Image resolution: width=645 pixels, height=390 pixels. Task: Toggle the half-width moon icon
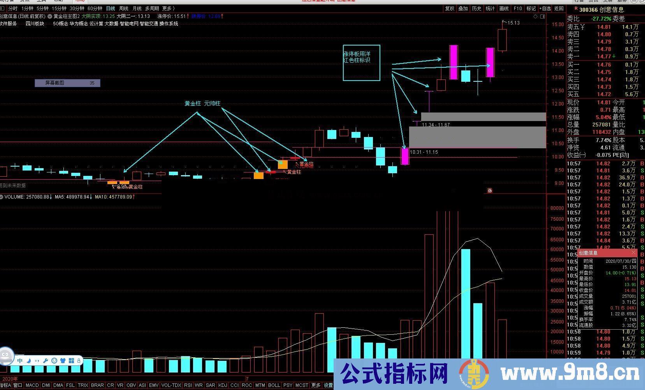tap(28, 360)
